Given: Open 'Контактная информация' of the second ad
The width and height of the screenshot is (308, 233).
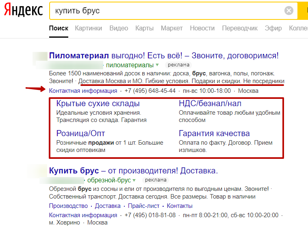Looking at the screenshot, I should (83, 215).
